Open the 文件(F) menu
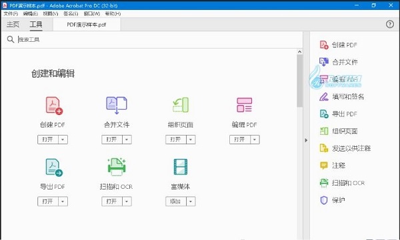The width and height of the screenshot is (400, 240). pos(11,13)
